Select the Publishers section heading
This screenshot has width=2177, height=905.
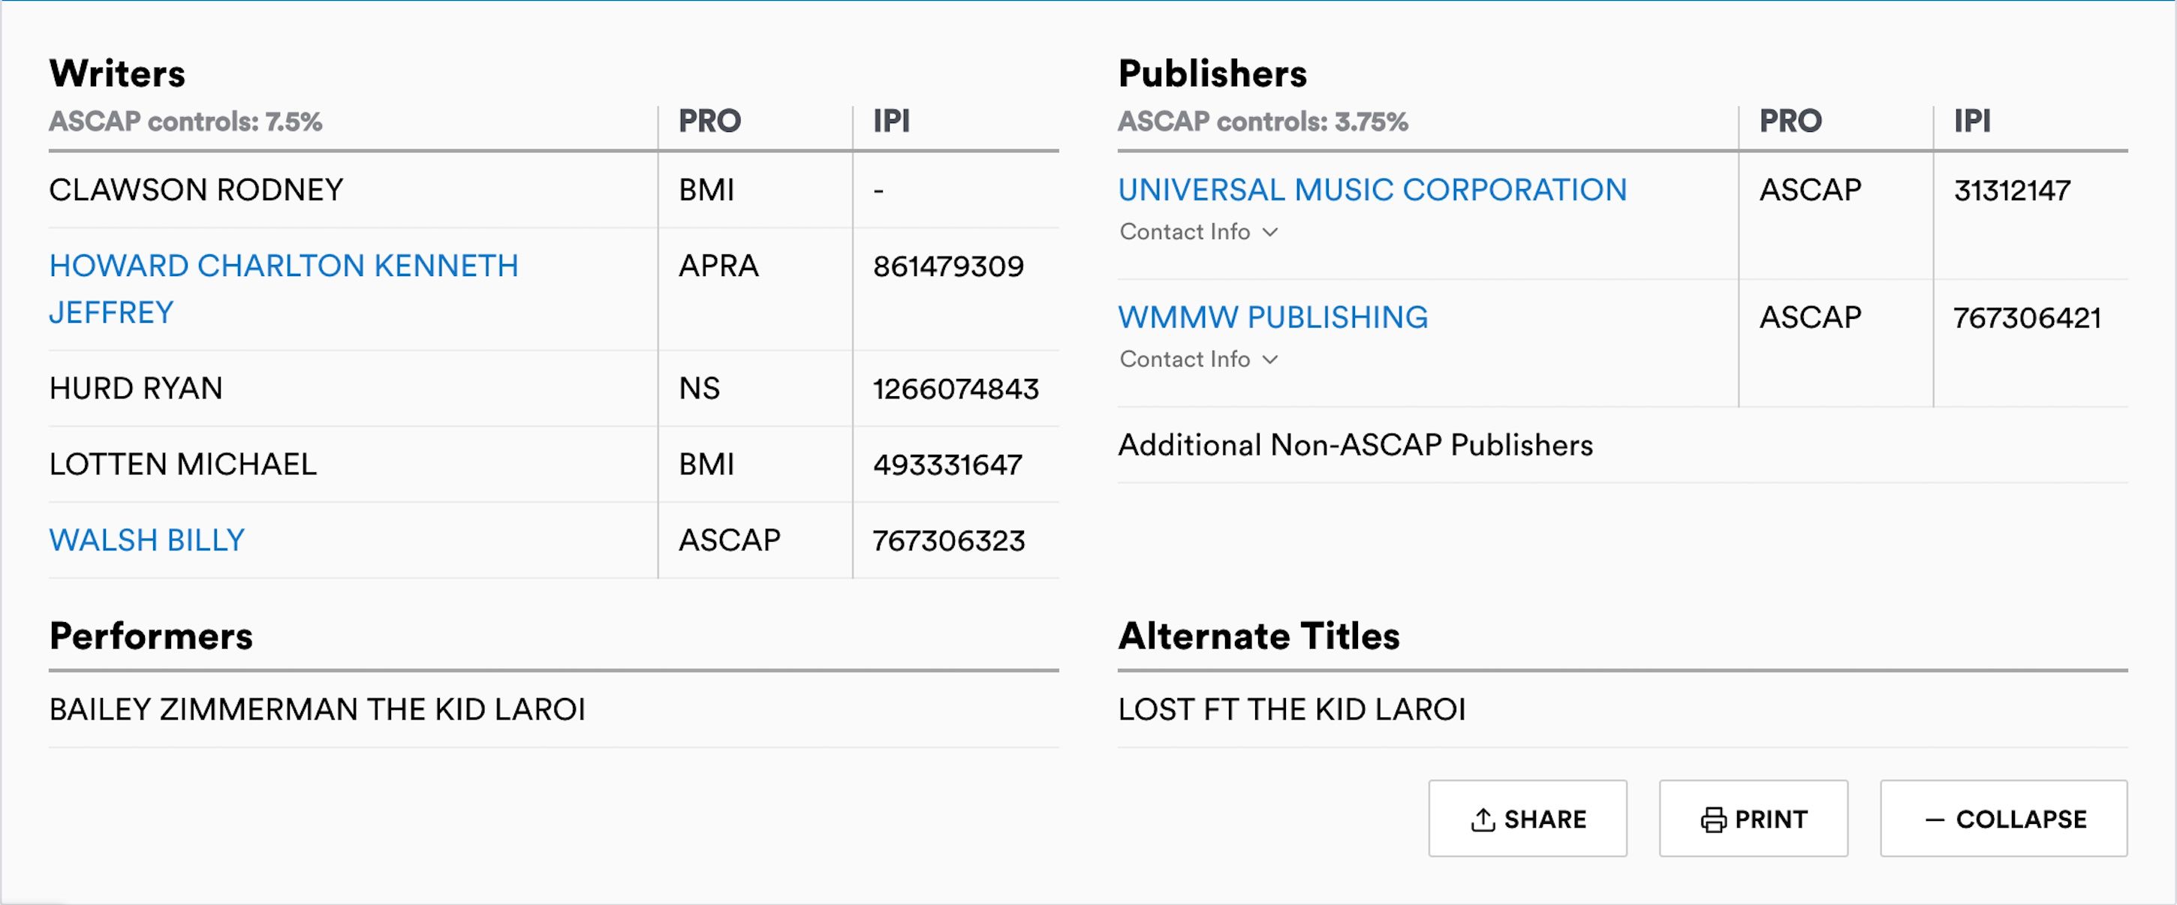pos(1212,73)
